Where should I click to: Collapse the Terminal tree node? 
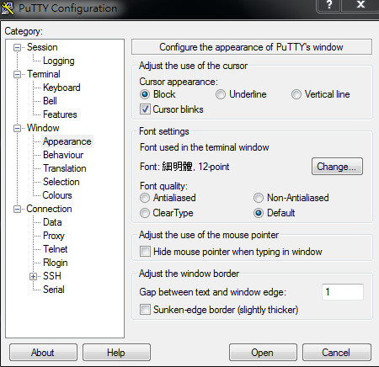coord(17,74)
